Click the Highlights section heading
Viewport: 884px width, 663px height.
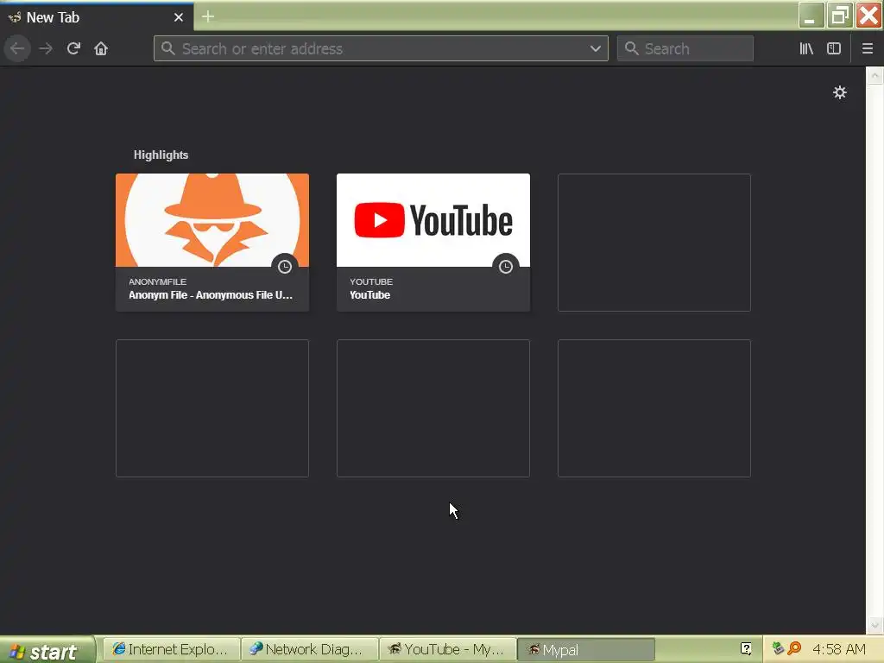(161, 155)
